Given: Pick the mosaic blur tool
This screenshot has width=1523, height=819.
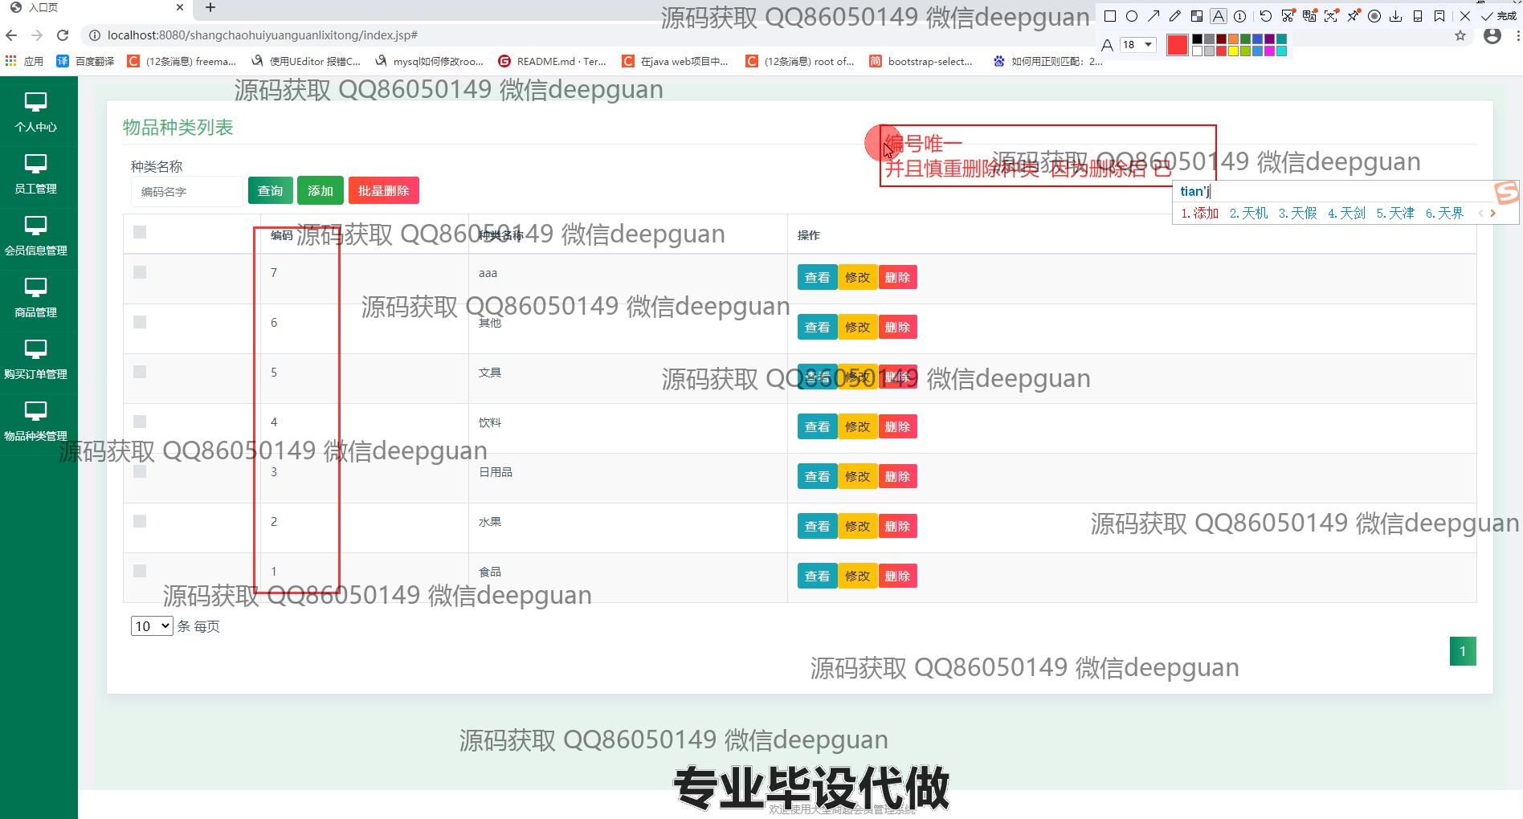Looking at the screenshot, I should click(x=1197, y=16).
